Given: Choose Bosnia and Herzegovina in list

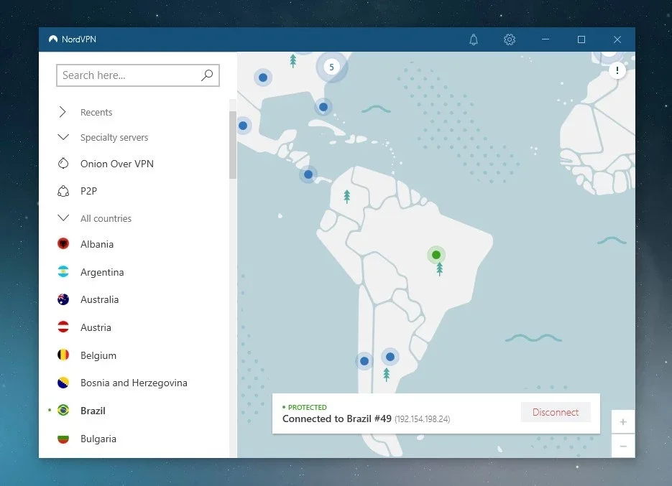Looking at the screenshot, I should [134, 383].
